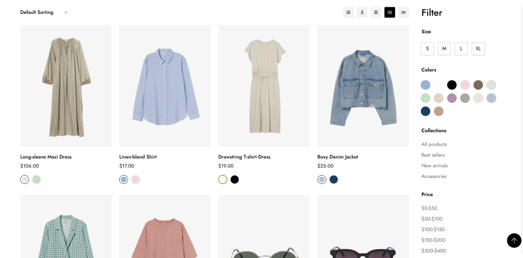The image size is (523, 258).
Task: Pick the purple mauve filter color
Action: tap(451, 98)
